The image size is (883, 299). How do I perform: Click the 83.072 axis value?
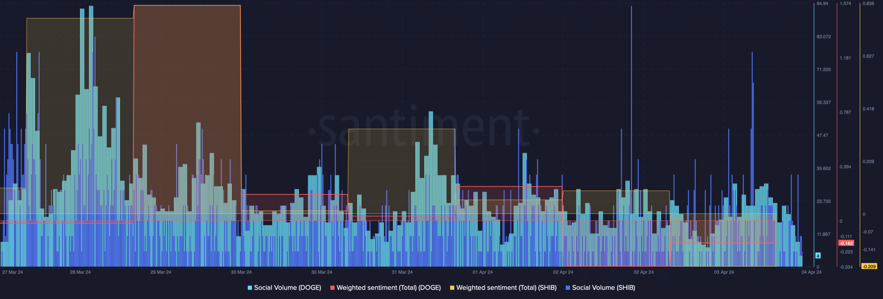point(824,37)
